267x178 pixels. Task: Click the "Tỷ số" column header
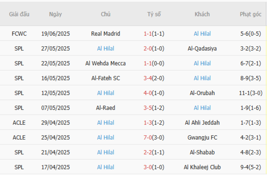[x=154, y=14]
